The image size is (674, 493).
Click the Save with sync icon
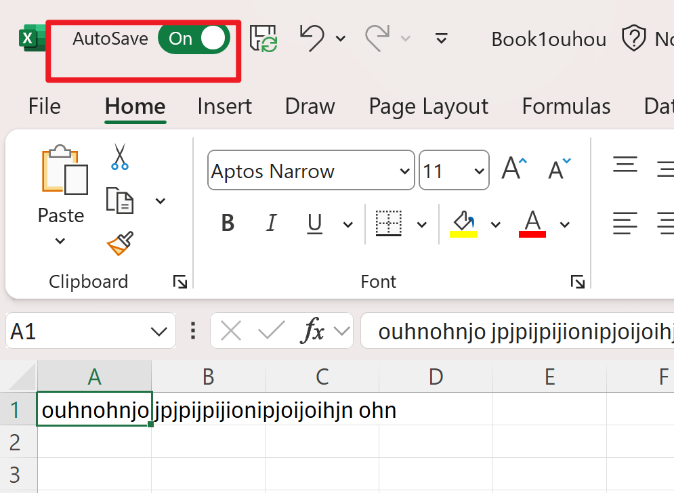pos(263,39)
